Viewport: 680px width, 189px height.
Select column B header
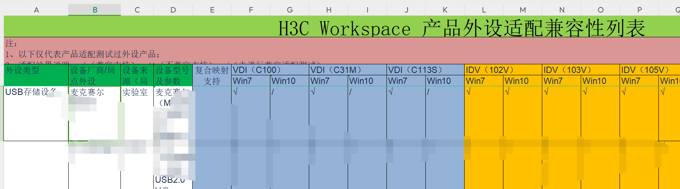point(95,10)
